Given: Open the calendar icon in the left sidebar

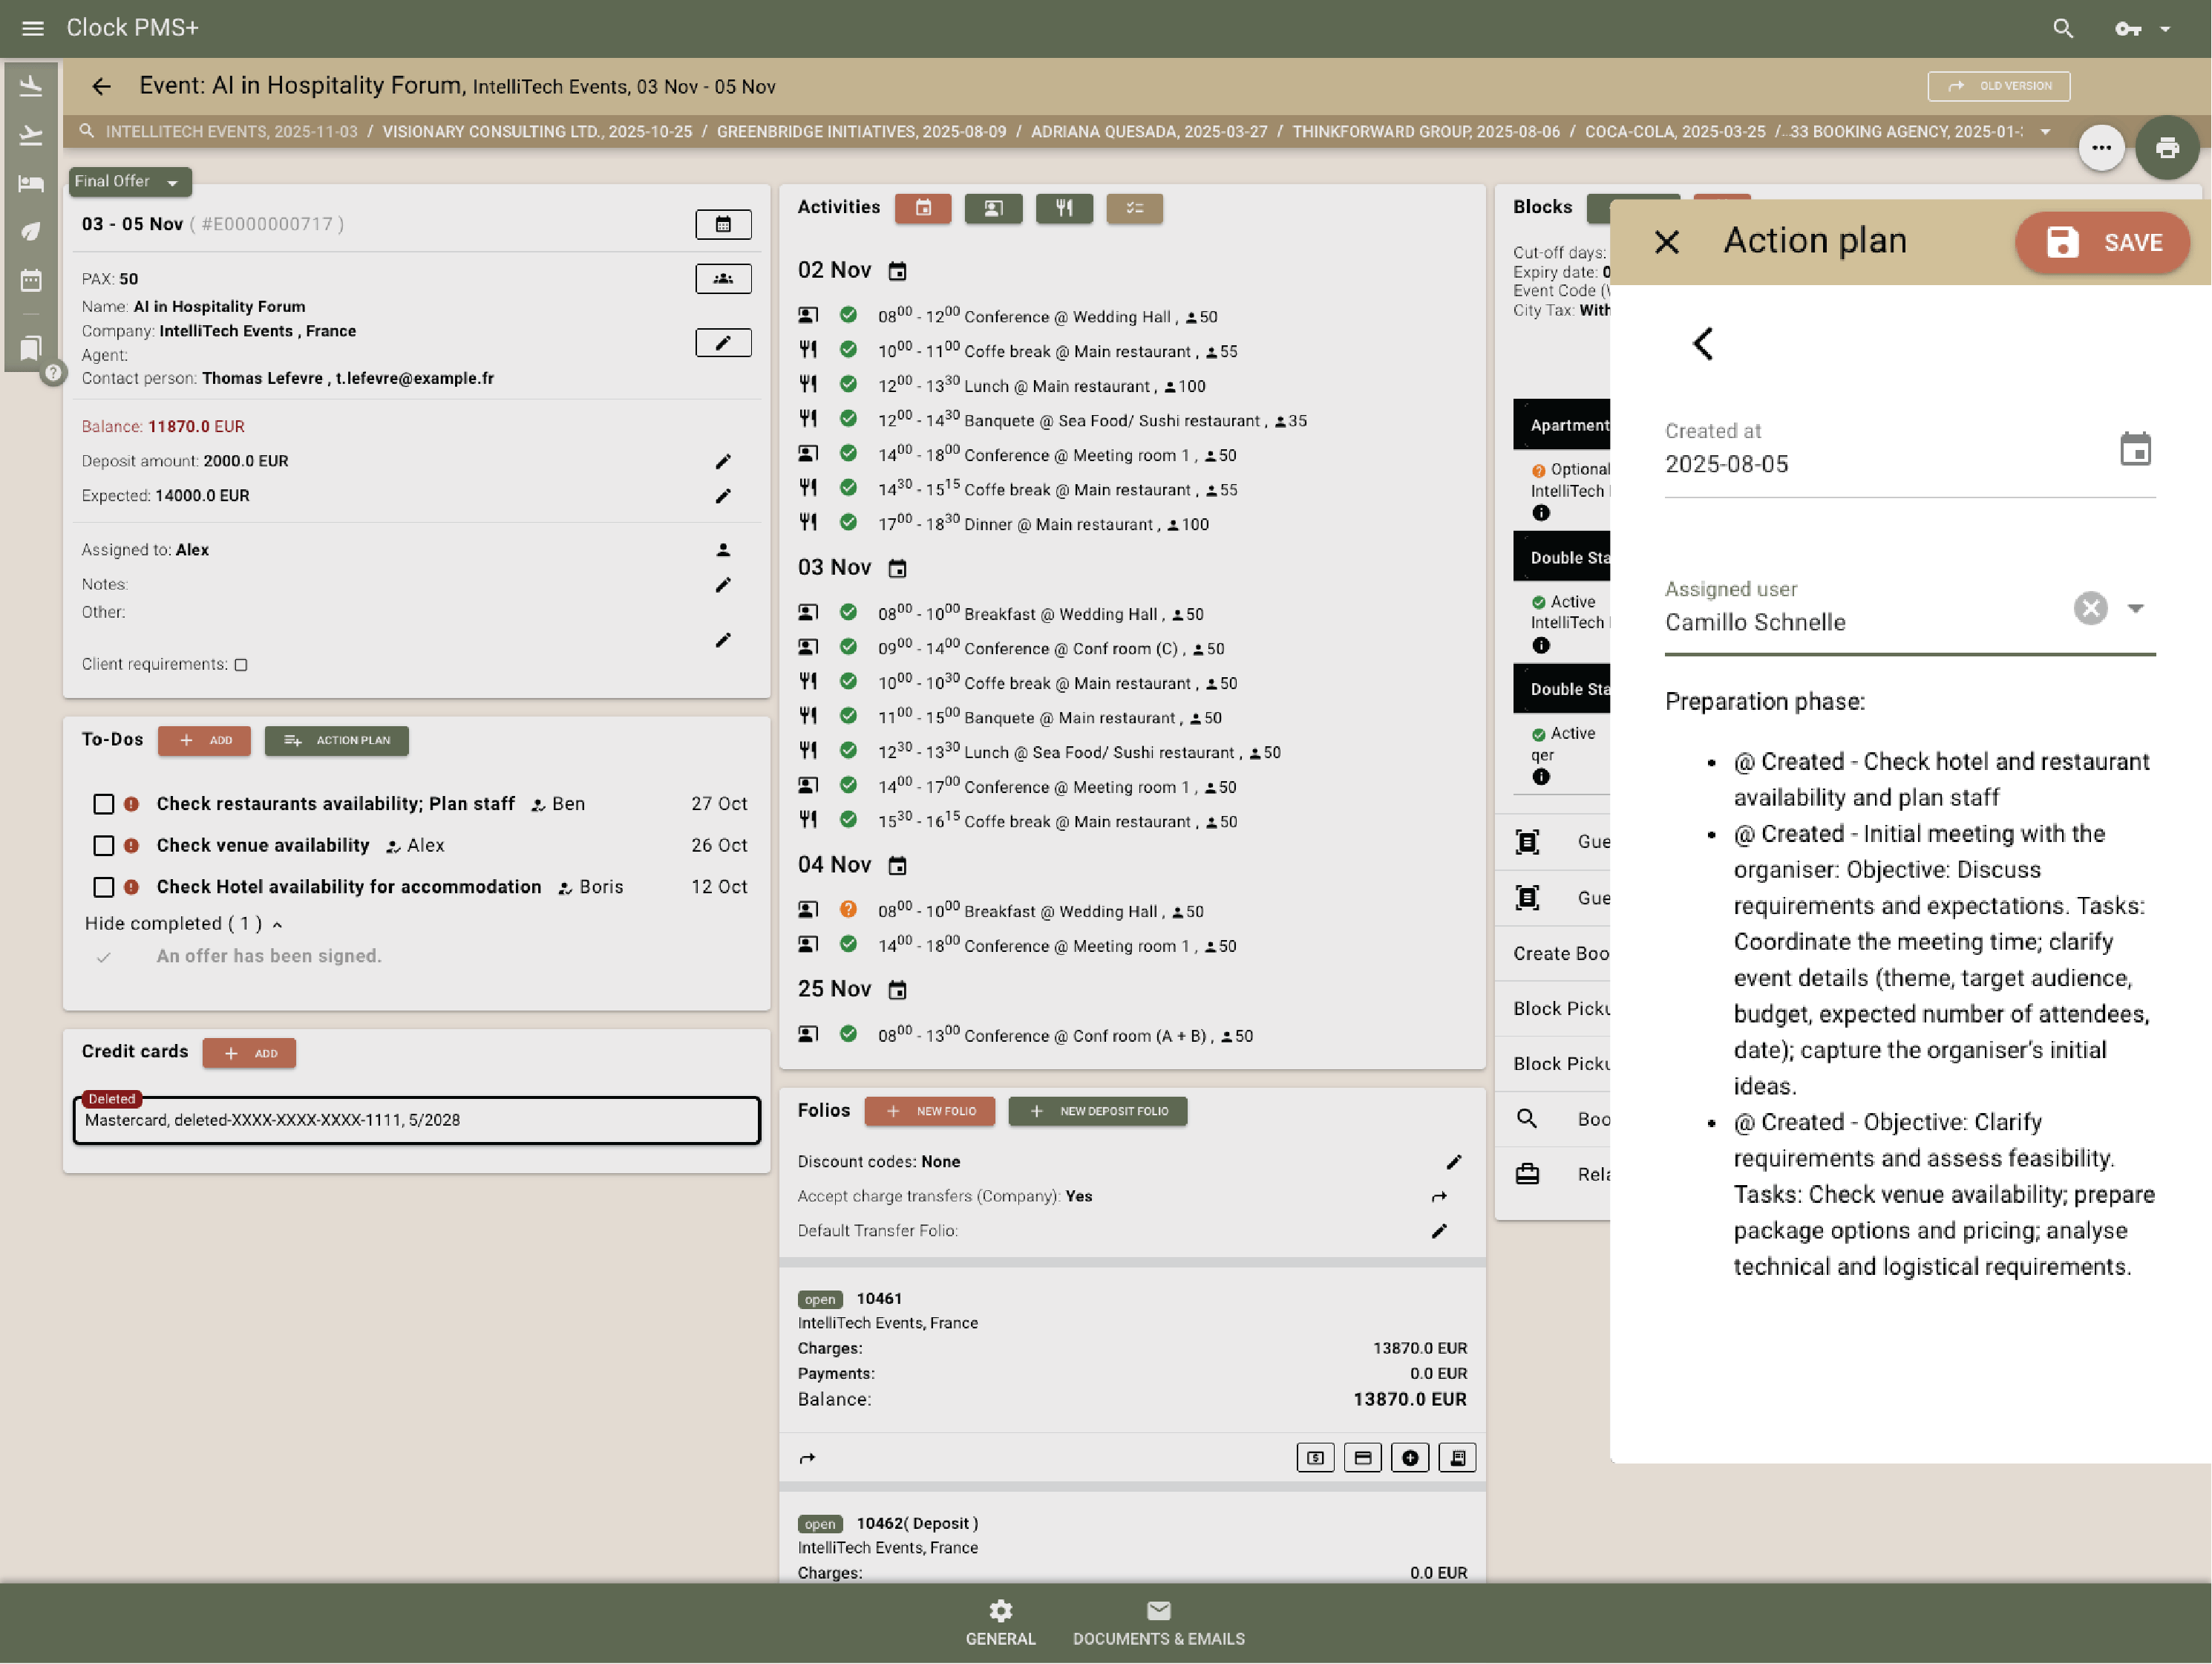Looking at the screenshot, I should pyautogui.click(x=31, y=279).
